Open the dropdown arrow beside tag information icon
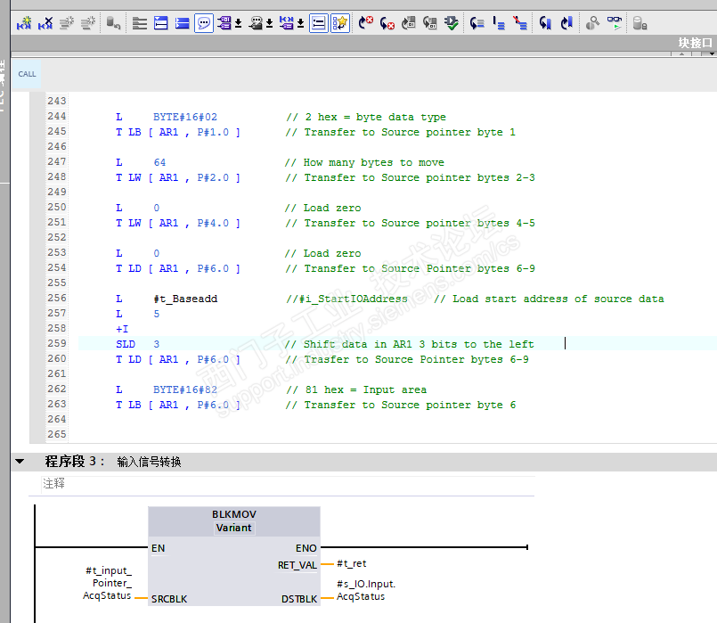The width and height of the screenshot is (717, 623). click(x=269, y=23)
